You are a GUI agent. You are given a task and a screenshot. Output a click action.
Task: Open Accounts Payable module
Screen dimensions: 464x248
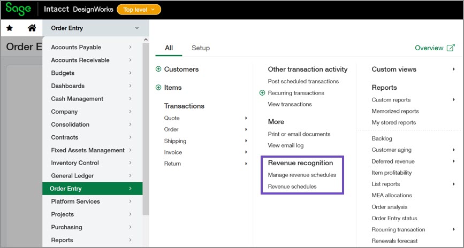[93, 47]
